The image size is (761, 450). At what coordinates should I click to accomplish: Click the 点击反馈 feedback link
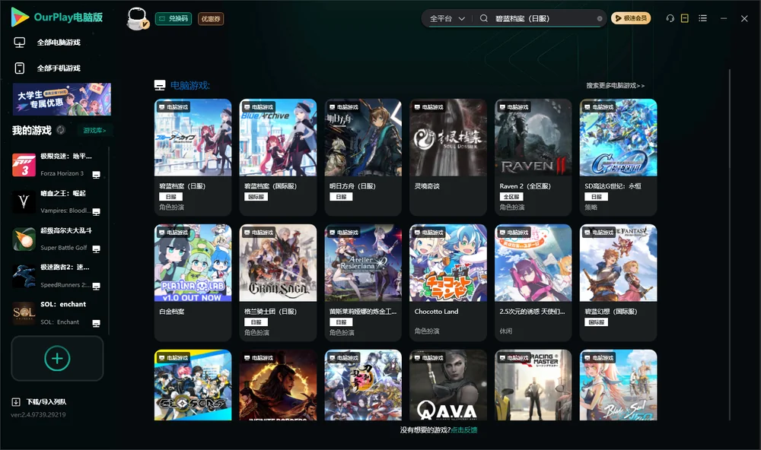point(464,430)
